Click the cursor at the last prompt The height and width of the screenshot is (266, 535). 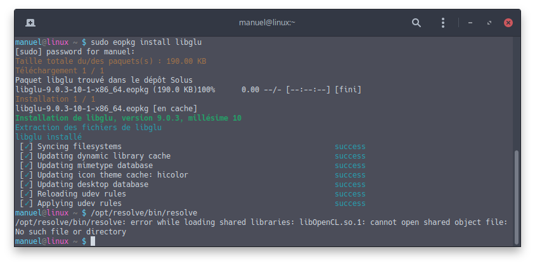click(93, 241)
